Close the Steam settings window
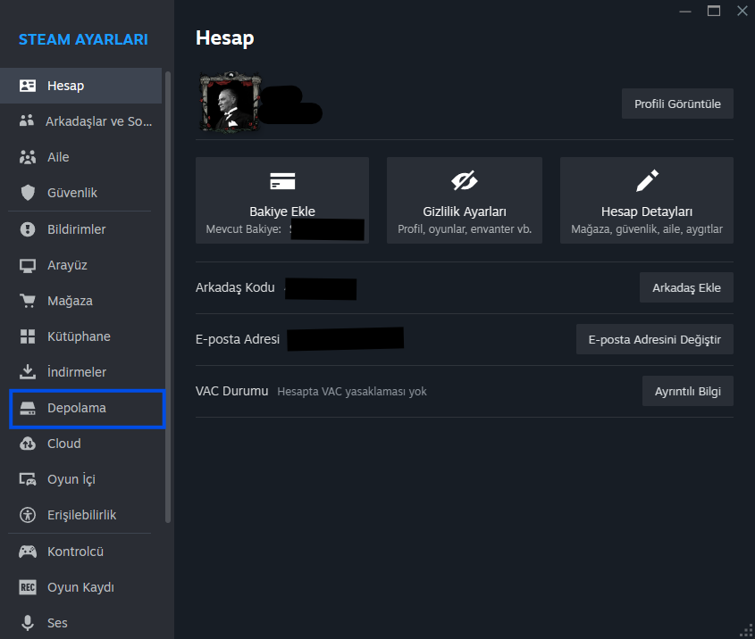The image size is (755, 639). click(x=742, y=11)
